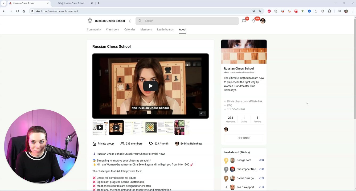Open the Extensions puzzle-piece menu
The height and width of the screenshot is (191, 356).
coord(329,11)
